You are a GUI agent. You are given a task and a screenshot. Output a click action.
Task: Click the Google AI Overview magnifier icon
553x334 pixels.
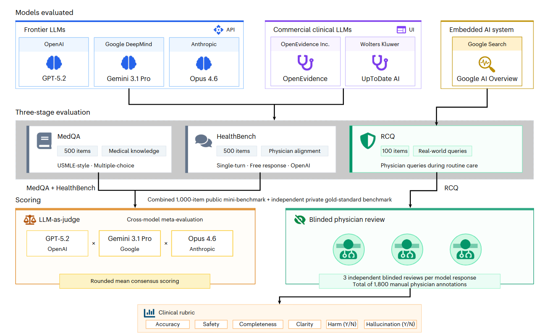(x=487, y=64)
